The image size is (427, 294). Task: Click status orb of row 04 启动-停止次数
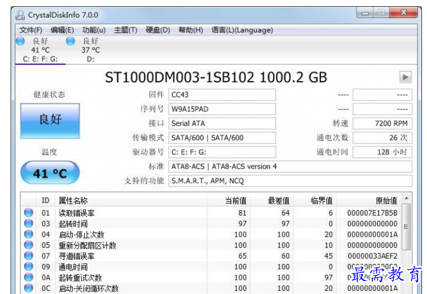pos(29,234)
